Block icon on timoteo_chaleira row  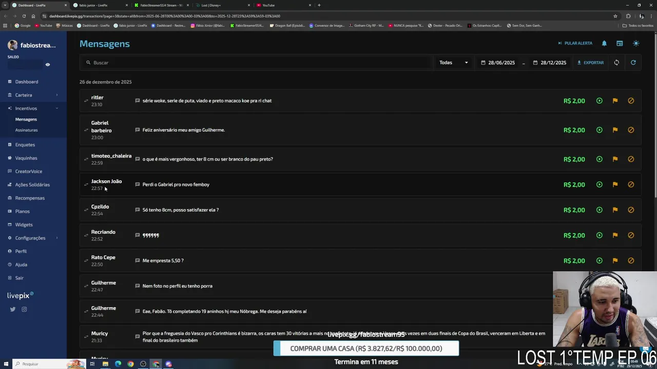coord(631,159)
